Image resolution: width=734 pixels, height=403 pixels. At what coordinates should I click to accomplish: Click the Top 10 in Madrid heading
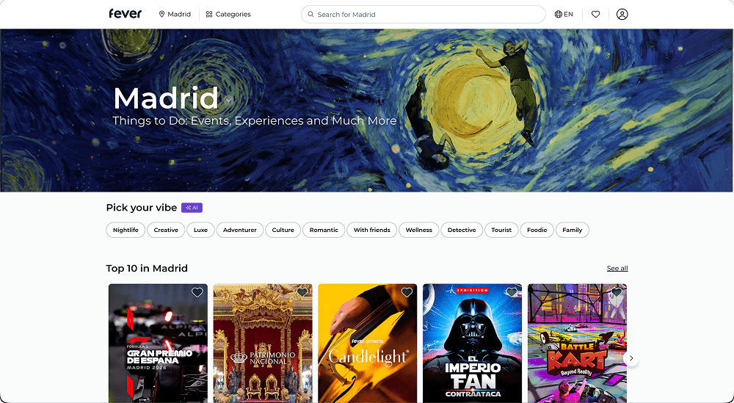click(x=147, y=268)
